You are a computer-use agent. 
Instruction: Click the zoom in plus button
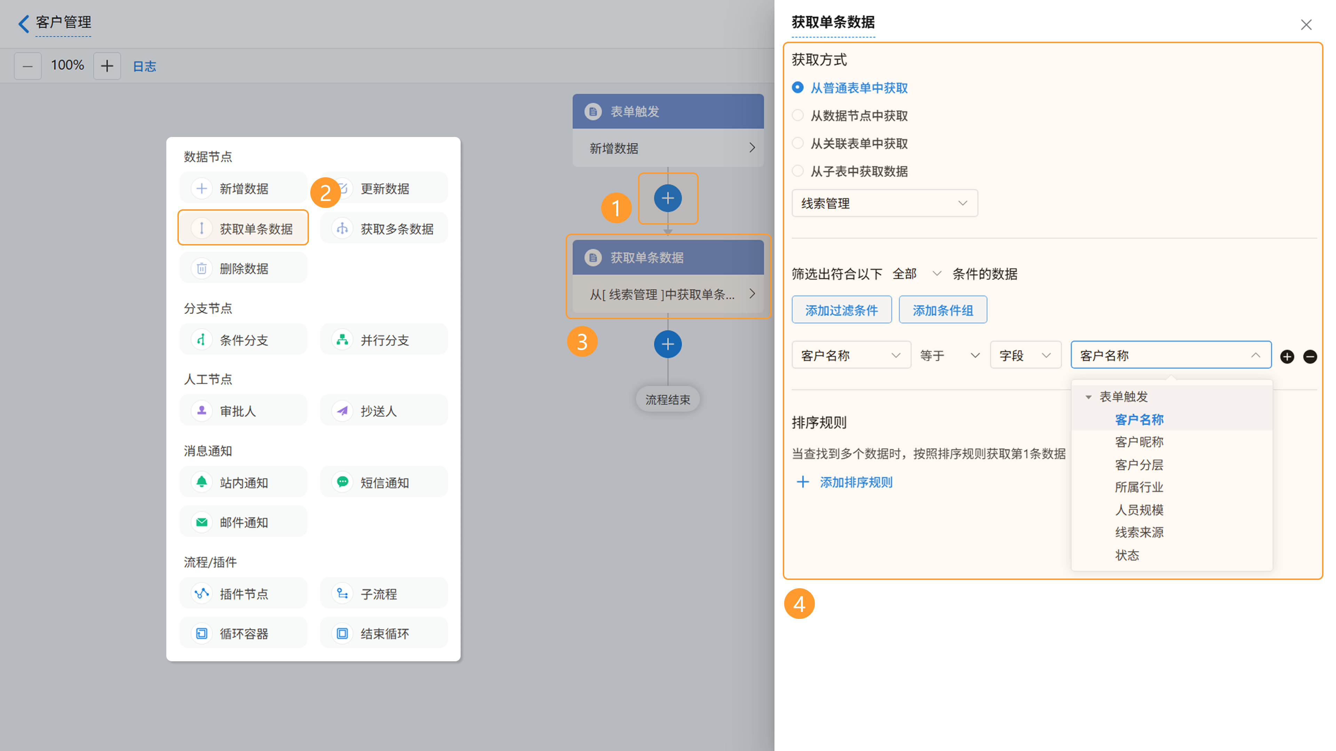coord(107,66)
